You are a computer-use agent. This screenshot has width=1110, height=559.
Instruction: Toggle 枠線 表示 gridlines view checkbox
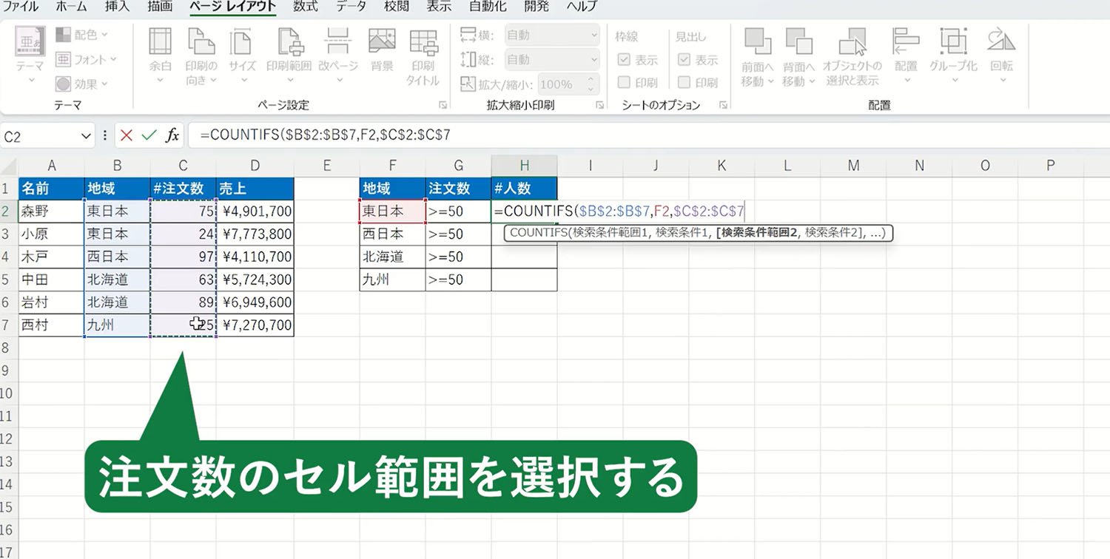624,60
